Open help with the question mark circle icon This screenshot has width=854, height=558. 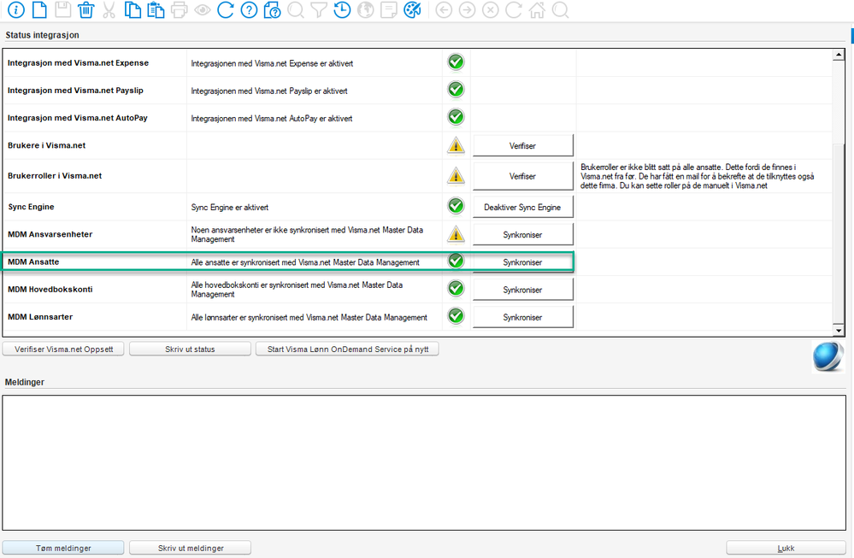(249, 9)
